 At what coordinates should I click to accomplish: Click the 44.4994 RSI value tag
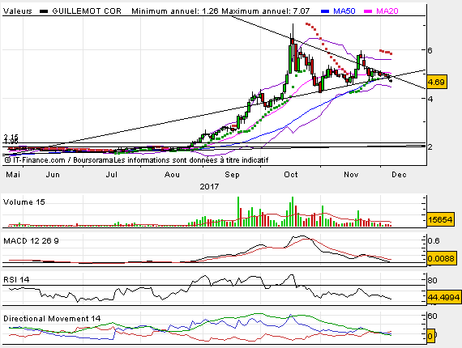(x=443, y=297)
